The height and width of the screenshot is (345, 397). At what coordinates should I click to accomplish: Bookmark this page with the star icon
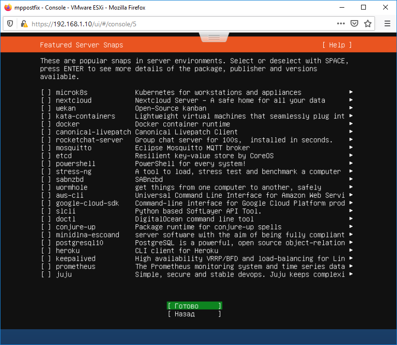point(368,24)
